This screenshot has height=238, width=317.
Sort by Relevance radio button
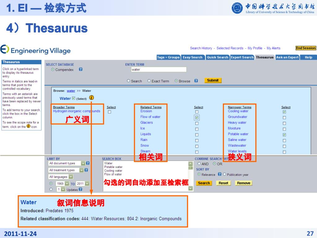199,174
